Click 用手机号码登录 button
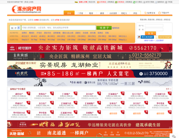This screenshot has height=138, width=179. click(164, 37)
